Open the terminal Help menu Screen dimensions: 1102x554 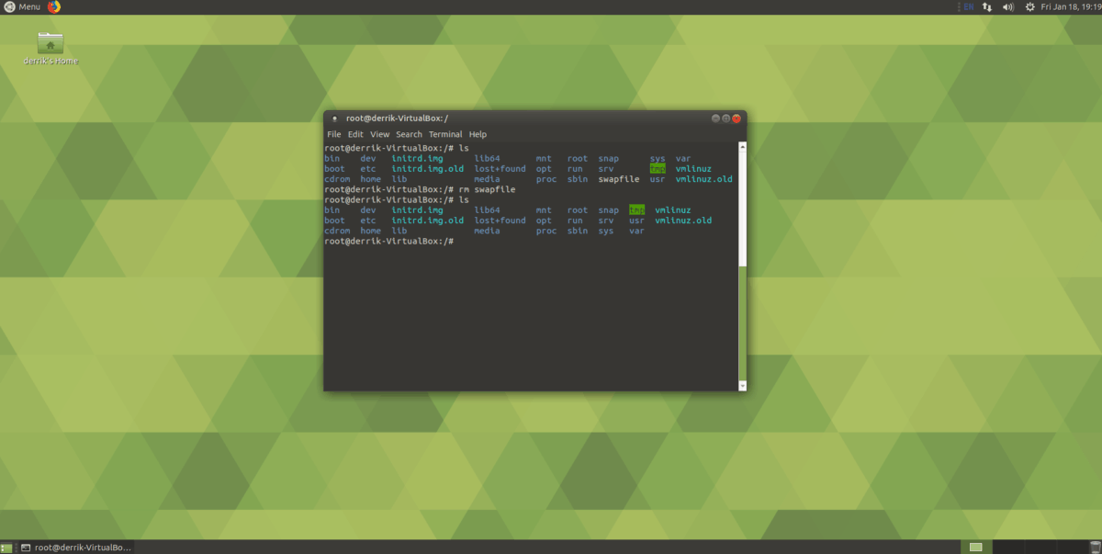coord(478,134)
